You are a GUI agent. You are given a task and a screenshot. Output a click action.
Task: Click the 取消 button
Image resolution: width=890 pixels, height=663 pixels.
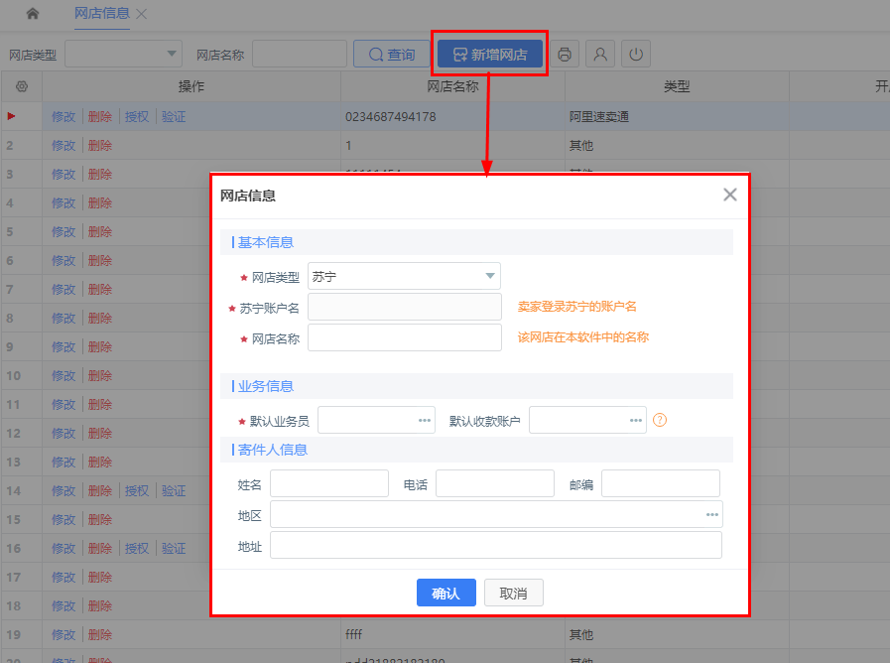coord(514,593)
